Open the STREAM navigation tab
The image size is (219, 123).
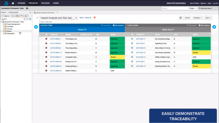[21, 3]
